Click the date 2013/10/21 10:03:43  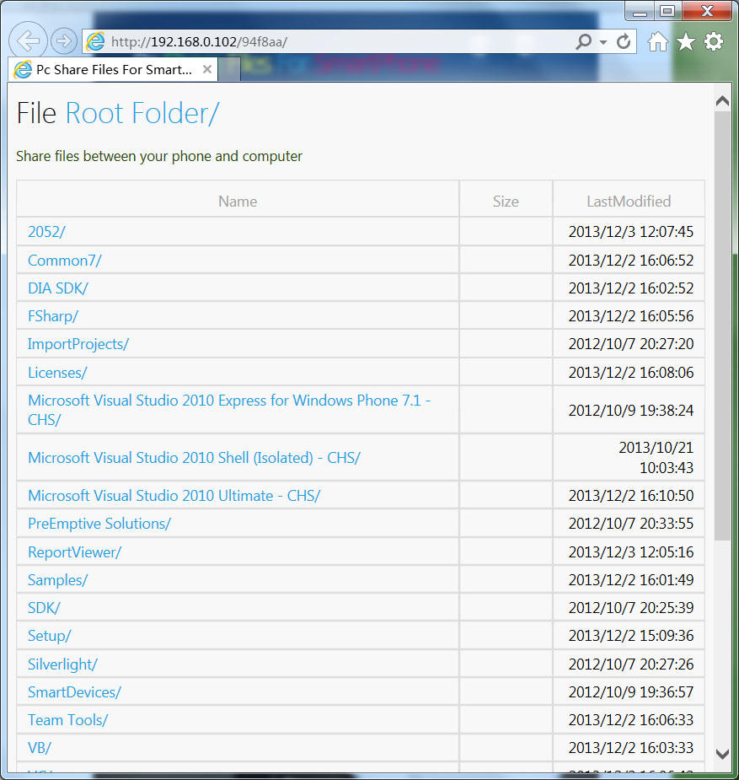(656, 458)
